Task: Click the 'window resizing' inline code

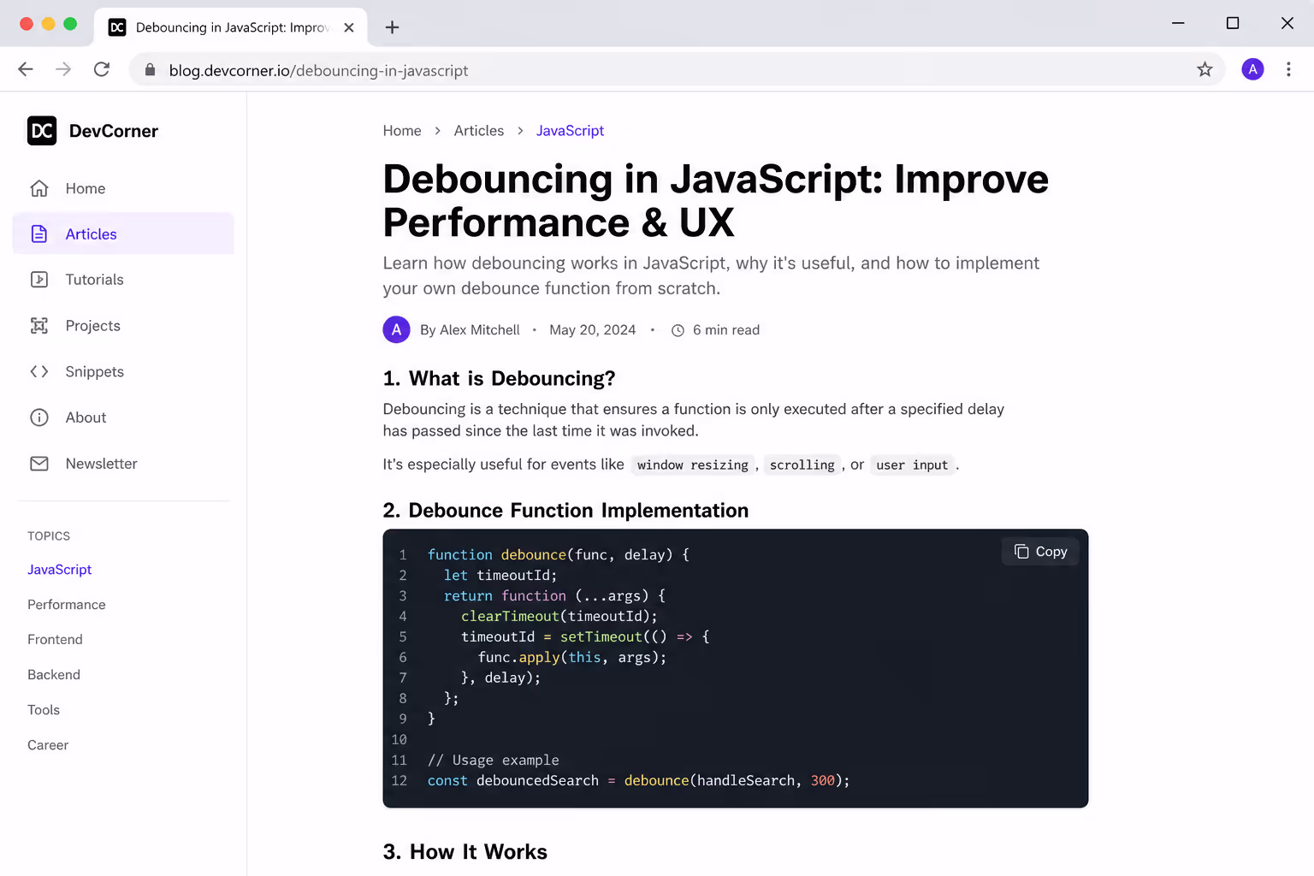Action: [693, 465]
